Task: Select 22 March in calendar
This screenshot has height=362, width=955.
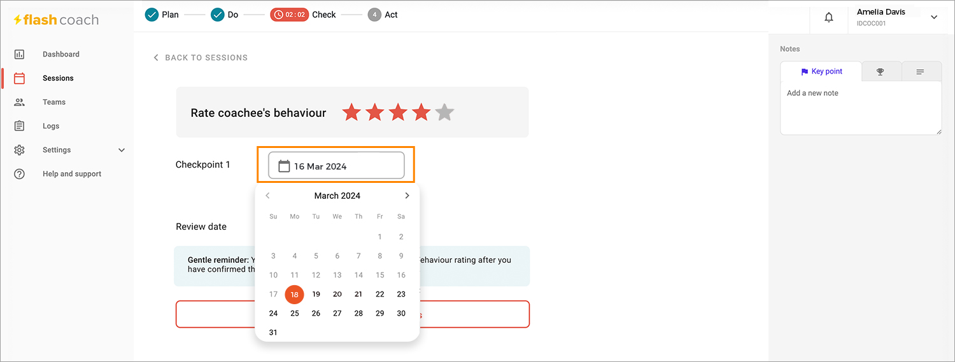Action: point(380,294)
